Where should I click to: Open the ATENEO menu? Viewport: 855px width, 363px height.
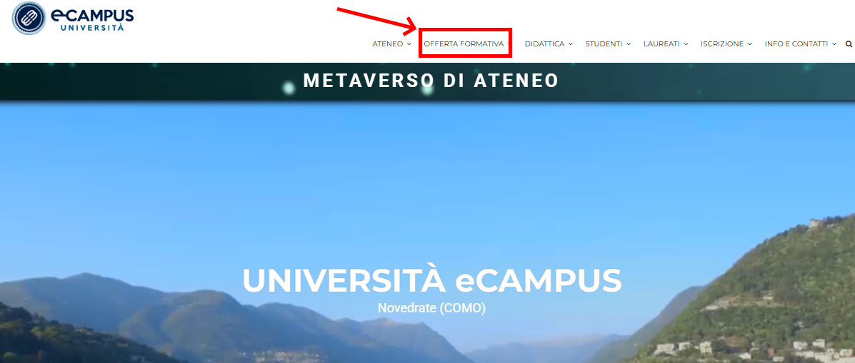[x=388, y=44]
